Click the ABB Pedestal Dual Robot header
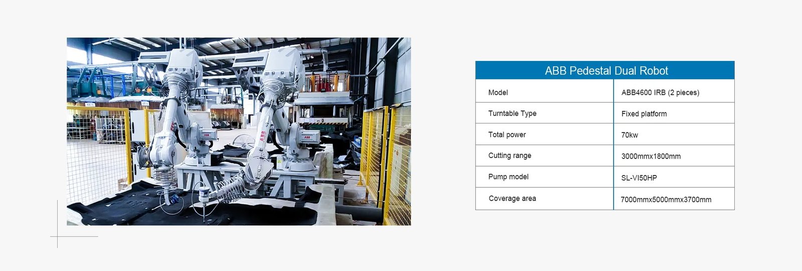Viewport: 802px width, 271px height. (x=606, y=70)
